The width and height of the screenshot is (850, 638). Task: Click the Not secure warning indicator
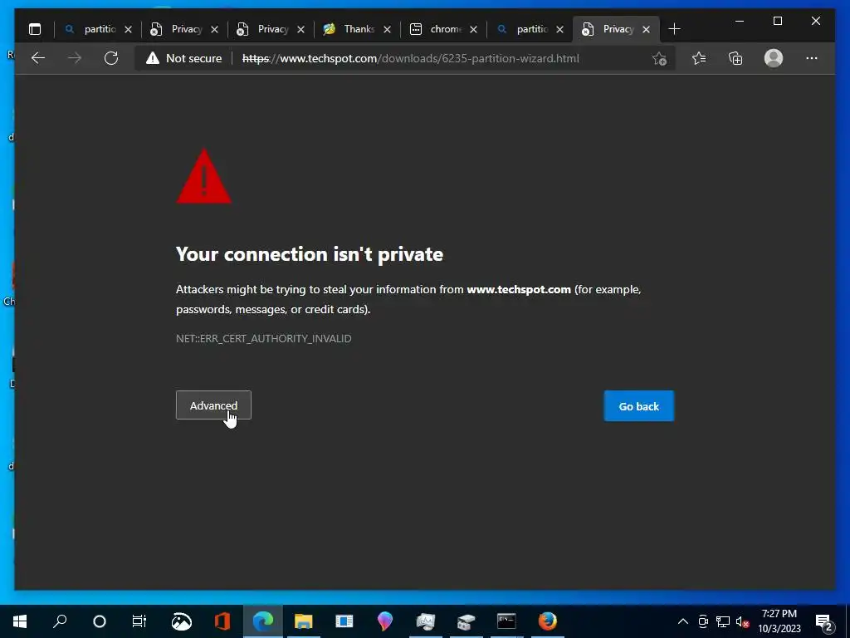click(183, 58)
